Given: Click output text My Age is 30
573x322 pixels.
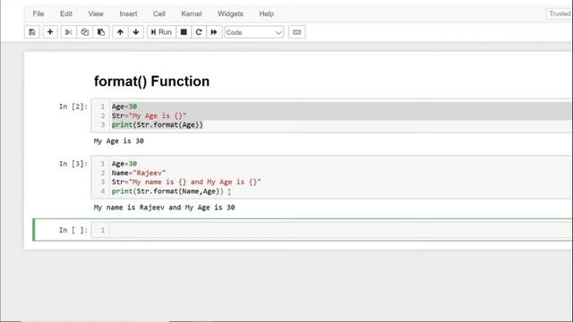Looking at the screenshot, I should 119,141.
